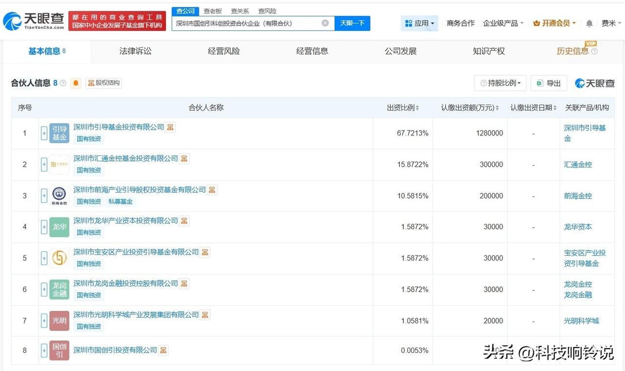Click the equity structure icon next to 深圳市宝安区产业投资引导基金有限公司

pos(205,252)
